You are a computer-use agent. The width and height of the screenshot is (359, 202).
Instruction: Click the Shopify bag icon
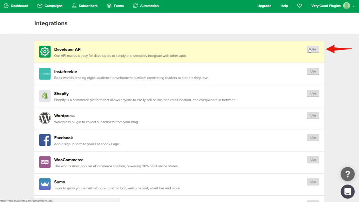click(x=45, y=96)
